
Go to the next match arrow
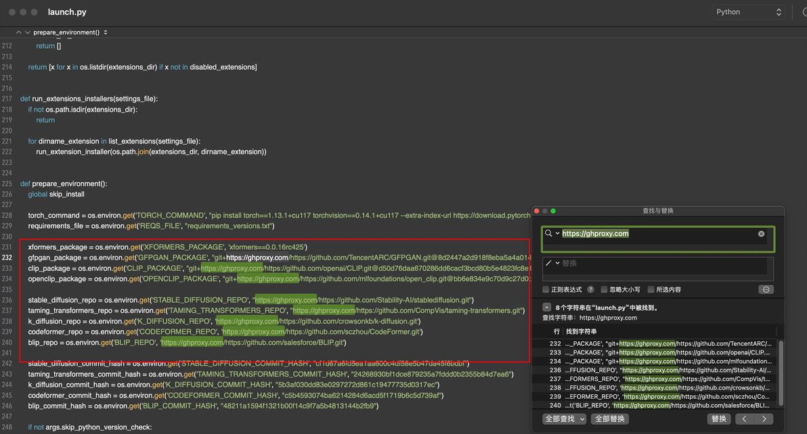tap(764, 419)
